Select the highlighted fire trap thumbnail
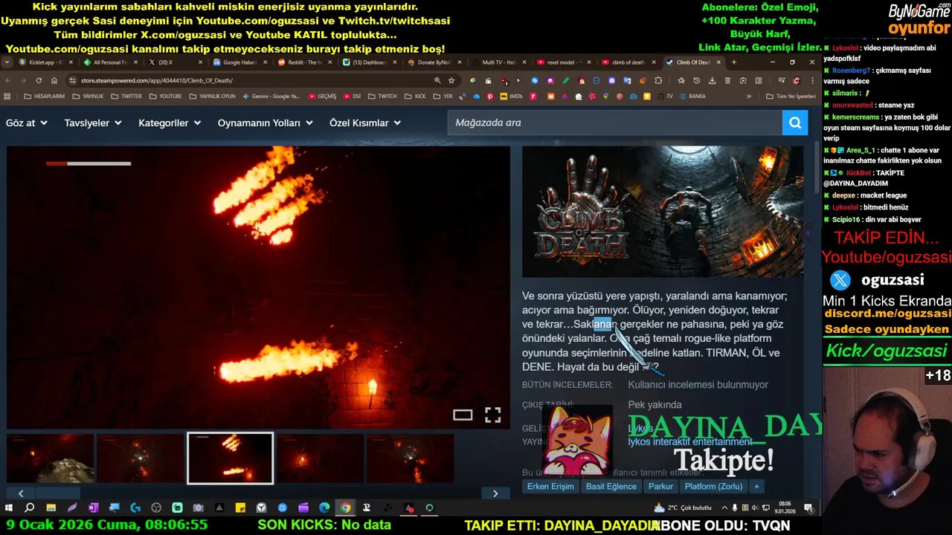Image resolution: width=952 pixels, height=535 pixels. coord(230,458)
